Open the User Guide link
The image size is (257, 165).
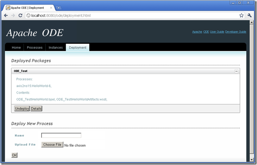(217, 31)
